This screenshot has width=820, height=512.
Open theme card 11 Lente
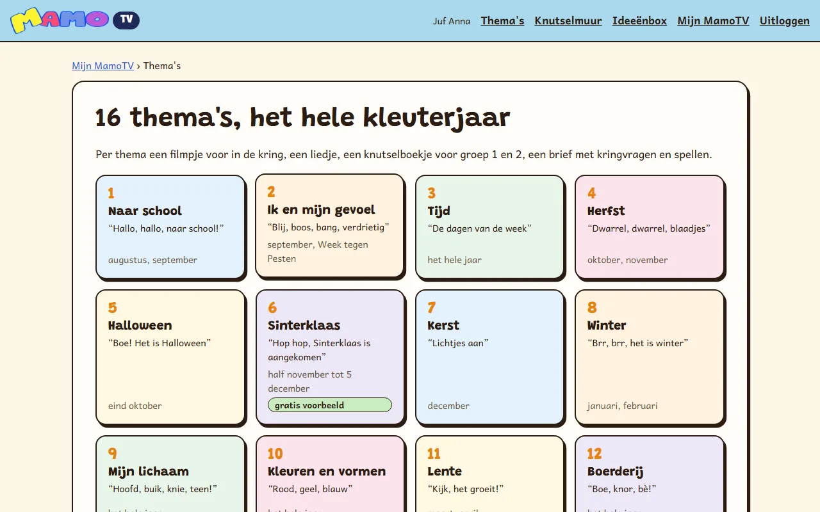[490, 474]
